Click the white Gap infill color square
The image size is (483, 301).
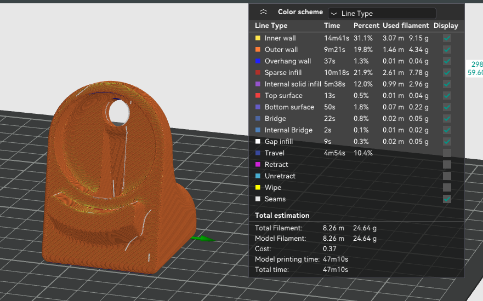tap(258, 141)
